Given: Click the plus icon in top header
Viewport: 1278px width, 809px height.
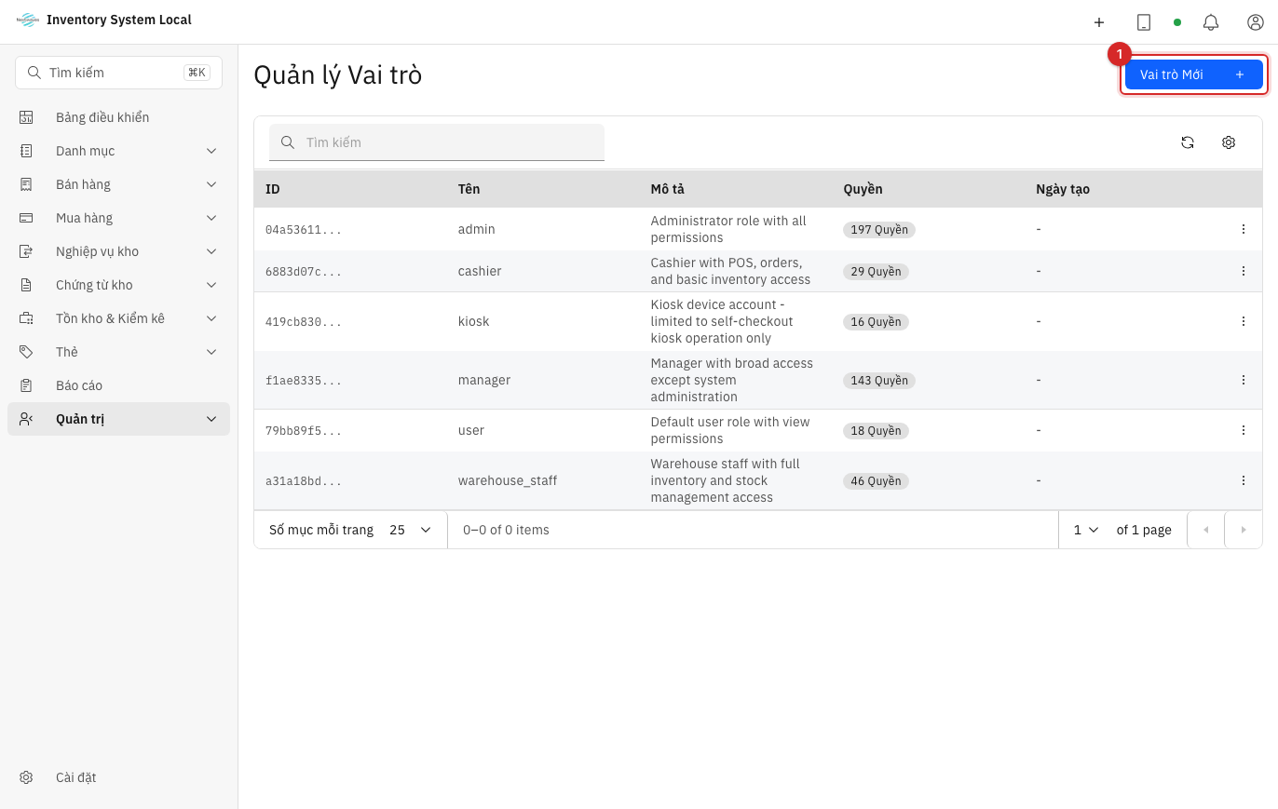Looking at the screenshot, I should click(1099, 22).
